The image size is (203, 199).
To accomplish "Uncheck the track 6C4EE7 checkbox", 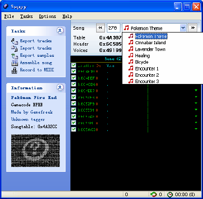I will pyautogui.click(x=74, y=91).
